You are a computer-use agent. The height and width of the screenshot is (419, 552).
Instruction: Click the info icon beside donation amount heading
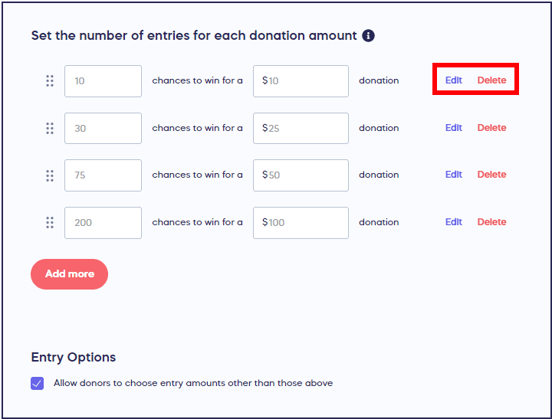tap(369, 36)
